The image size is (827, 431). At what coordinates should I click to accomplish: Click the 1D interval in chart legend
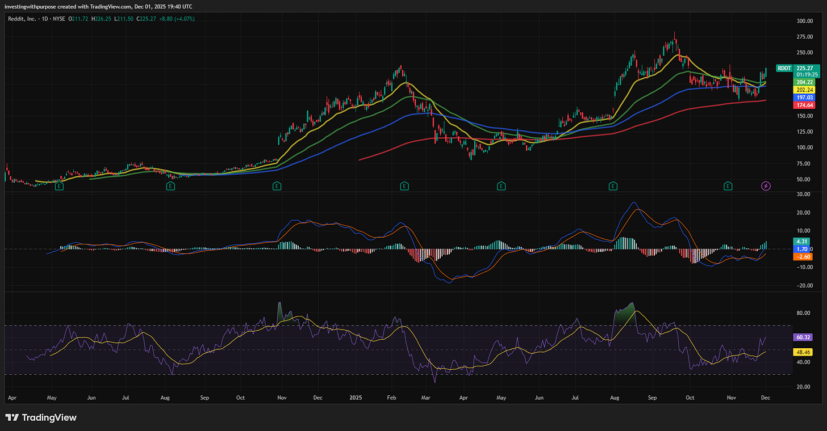click(46, 20)
